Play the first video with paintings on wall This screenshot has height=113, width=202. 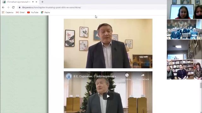pyautogui.click(x=108, y=43)
